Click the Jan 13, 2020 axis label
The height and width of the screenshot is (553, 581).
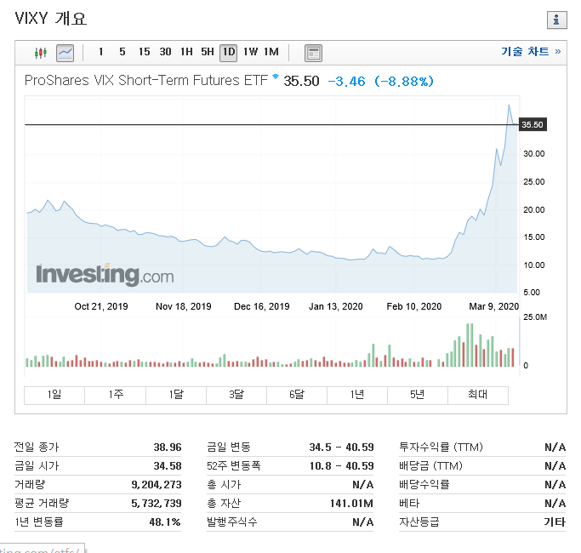click(x=336, y=306)
